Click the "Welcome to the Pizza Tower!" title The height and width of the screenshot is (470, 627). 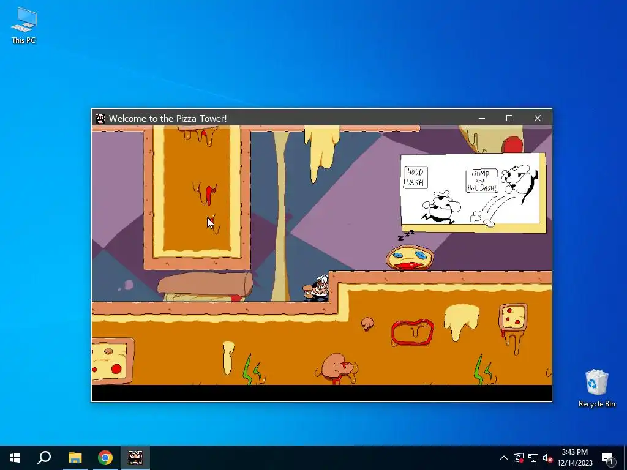click(x=168, y=118)
